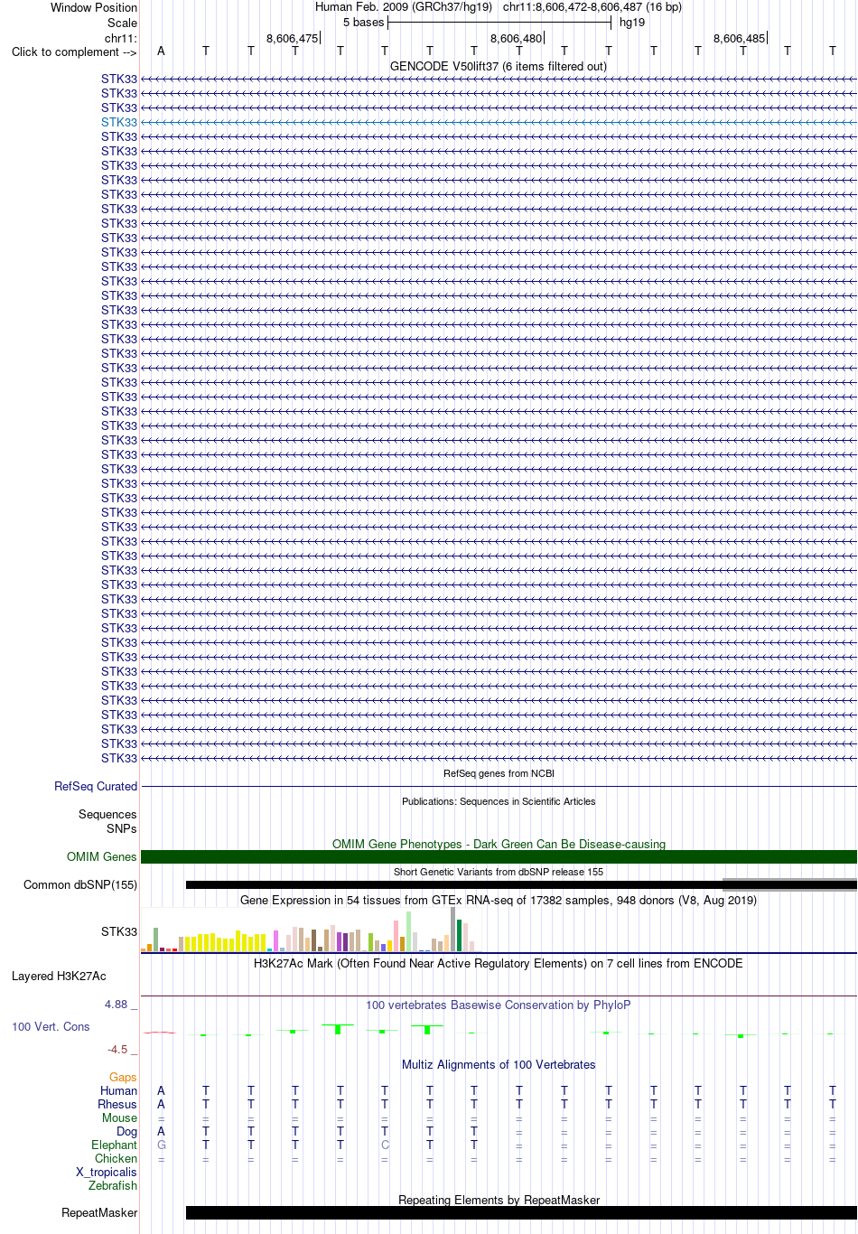
Task: Click the light-blue highlighted STK33 transcript label
Action: [119, 122]
